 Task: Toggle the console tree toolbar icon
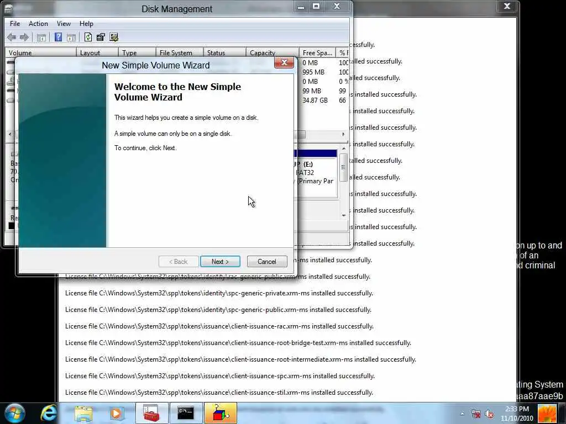click(41, 38)
